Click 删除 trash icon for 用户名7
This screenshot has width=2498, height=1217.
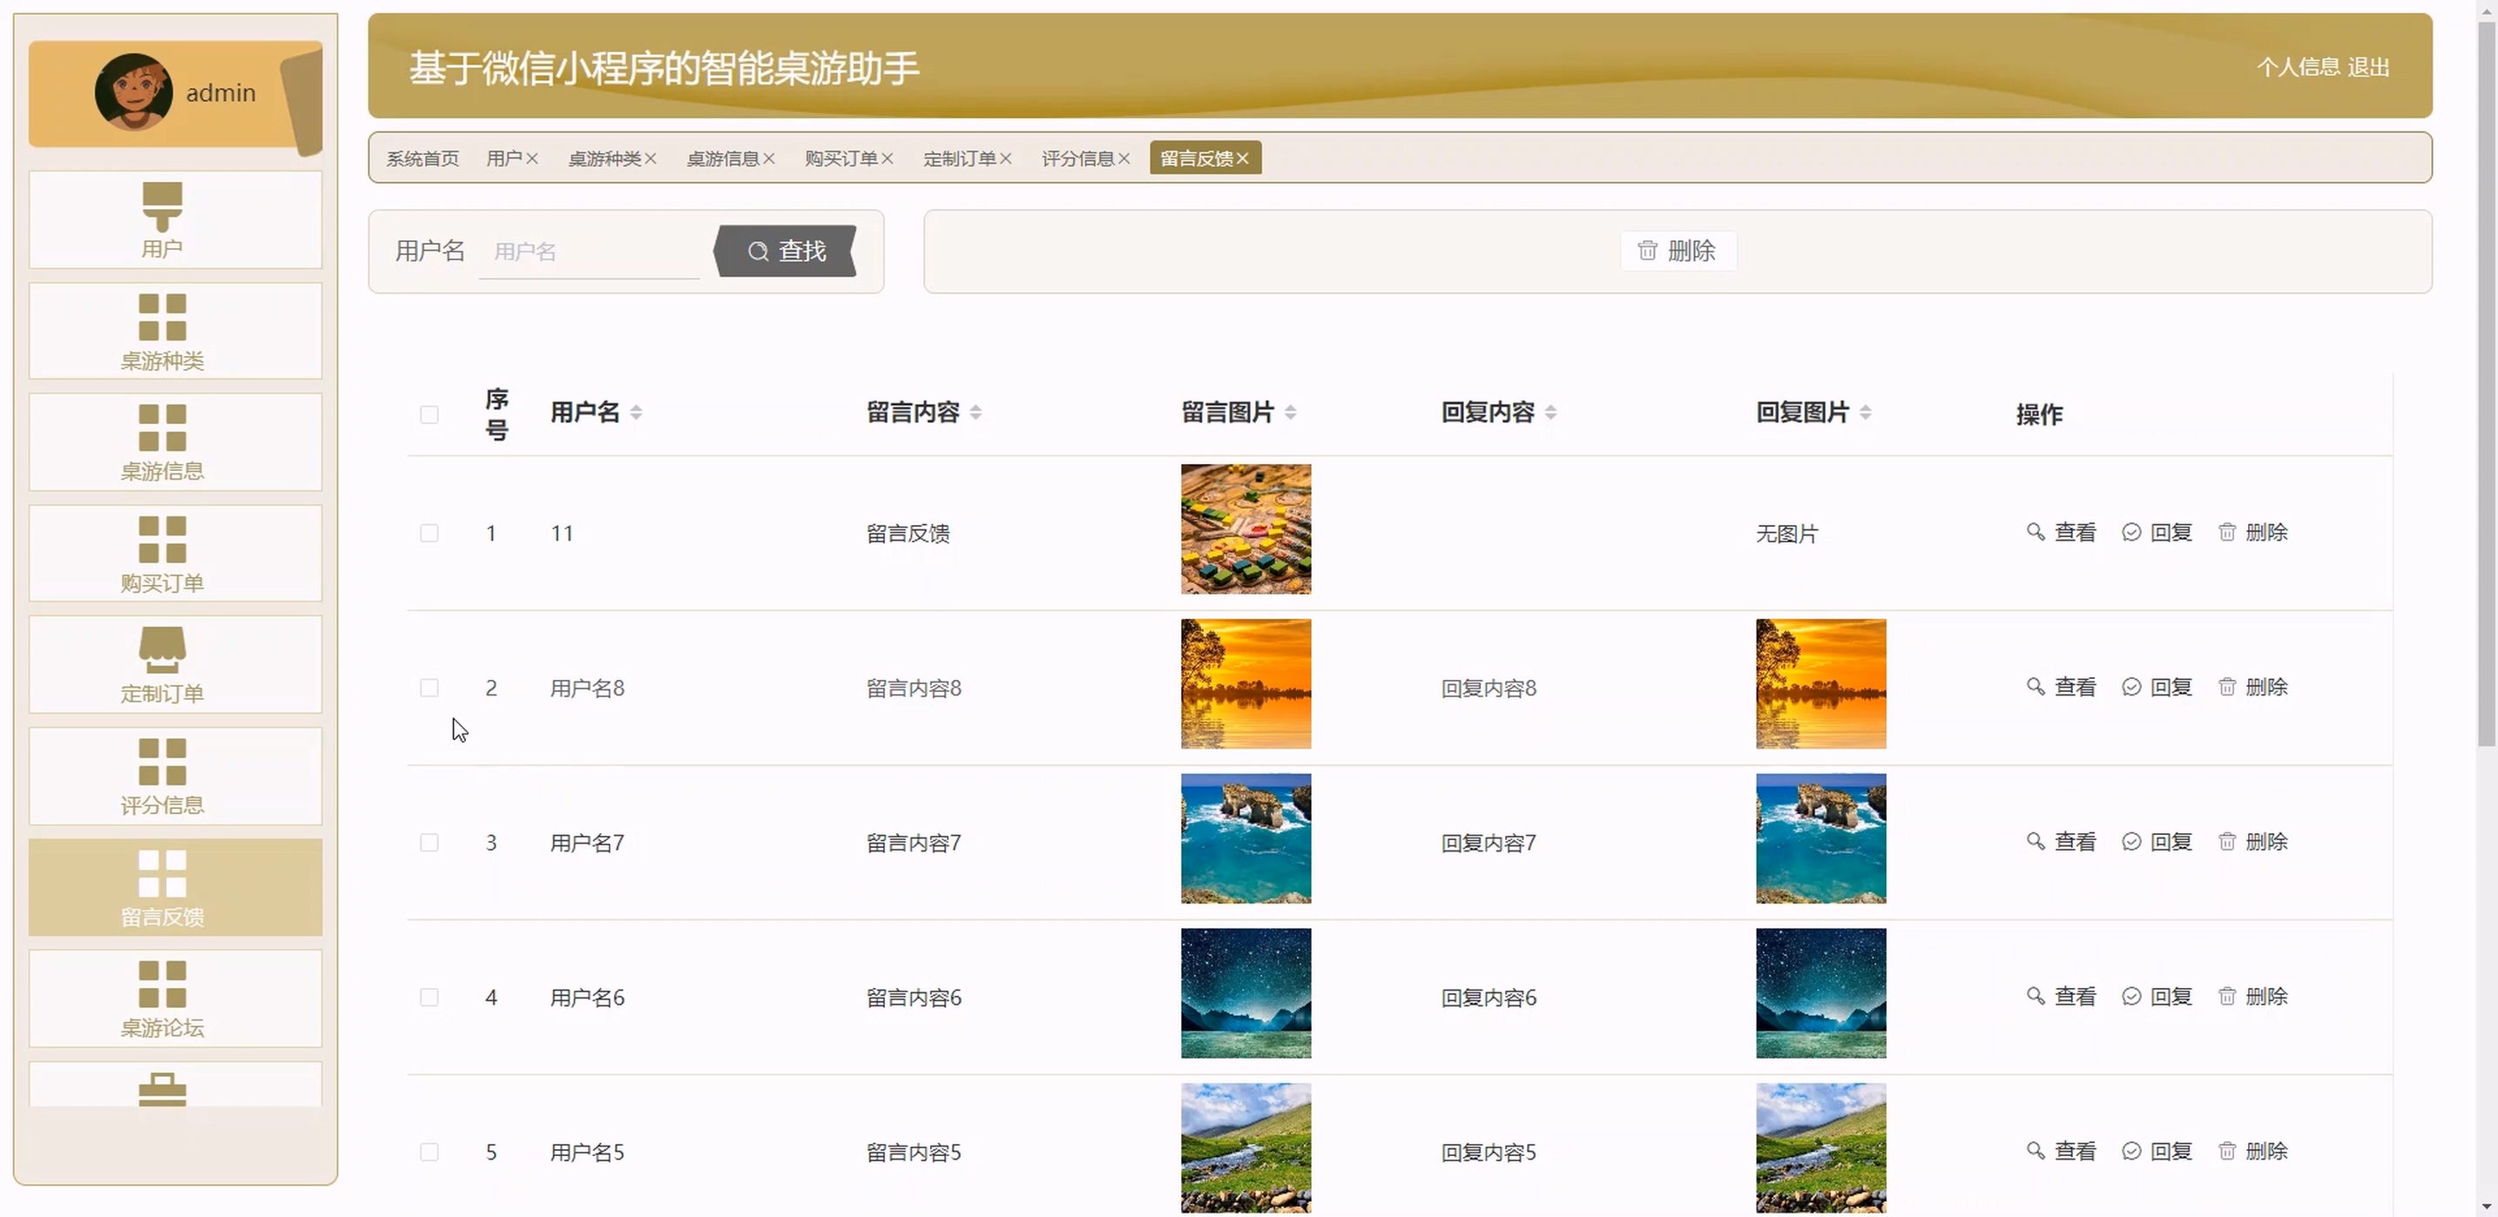(2226, 841)
